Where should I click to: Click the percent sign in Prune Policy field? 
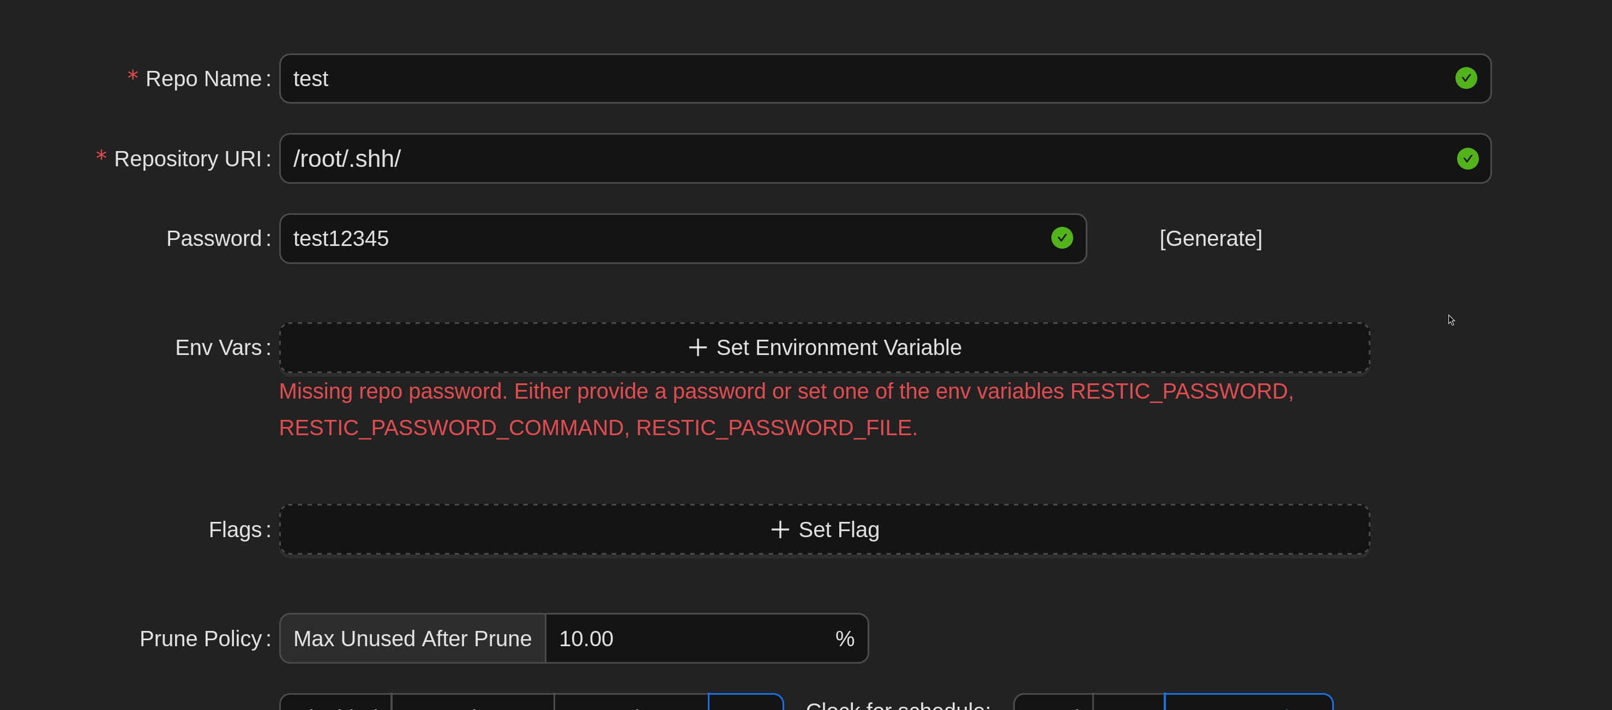point(844,639)
